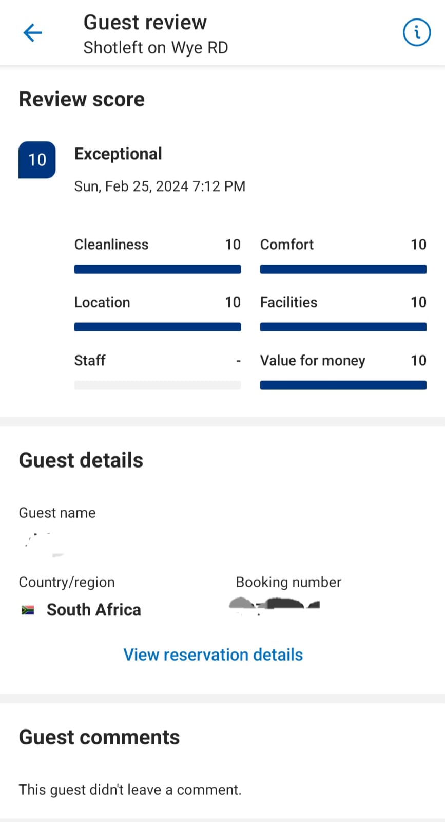
Task: Tap the Shotleft on Wye RD subtitle
Action: (x=156, y=48)
